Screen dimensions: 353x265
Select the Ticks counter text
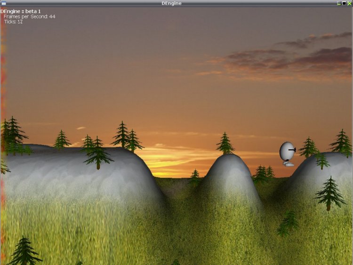[x=13, y=22]
